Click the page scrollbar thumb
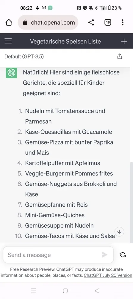This screenshot has width=133, height=299. tap(132, 202)
